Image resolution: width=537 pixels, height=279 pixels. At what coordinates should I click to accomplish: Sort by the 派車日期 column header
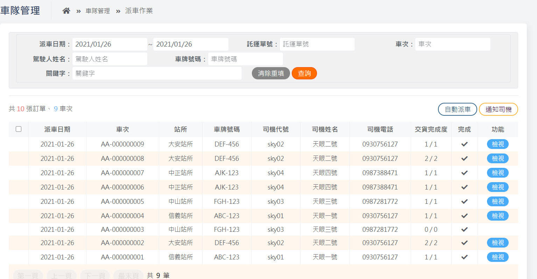[57, 129]
